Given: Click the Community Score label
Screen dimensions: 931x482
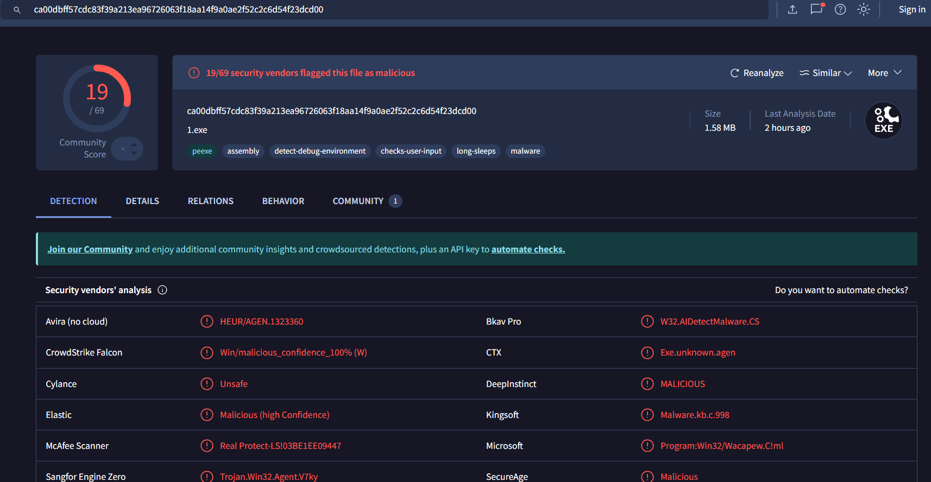Looking at the screenshot, I should (x=83, y=148).
